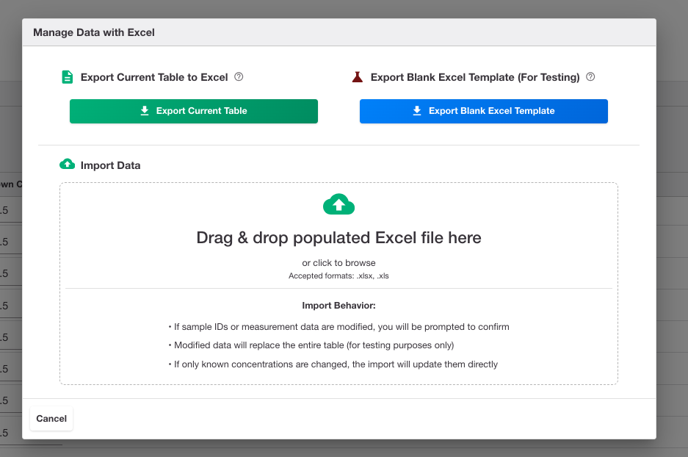Open help tooltip for Export Current Table to Excel
This screenshot has height=457, width=688.
pyautogui.click(x=239, y=77)
